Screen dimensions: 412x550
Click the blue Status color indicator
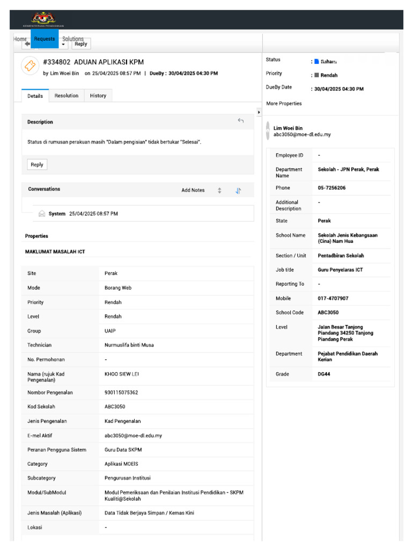pos(317,61)
